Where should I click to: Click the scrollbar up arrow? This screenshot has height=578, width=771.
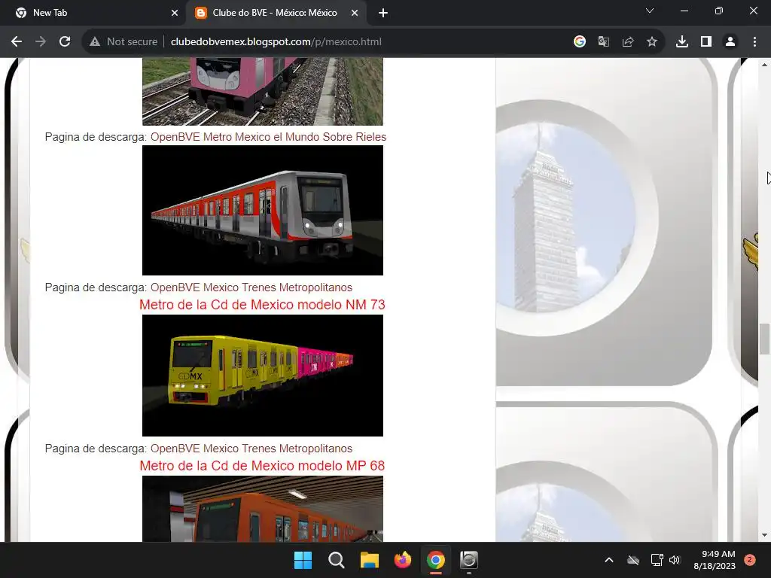pos(764,64)
